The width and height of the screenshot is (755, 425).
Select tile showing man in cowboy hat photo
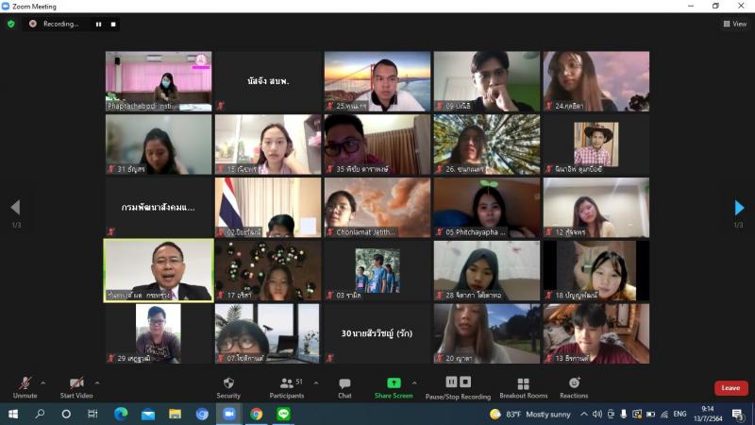click(x=596, y=144)
